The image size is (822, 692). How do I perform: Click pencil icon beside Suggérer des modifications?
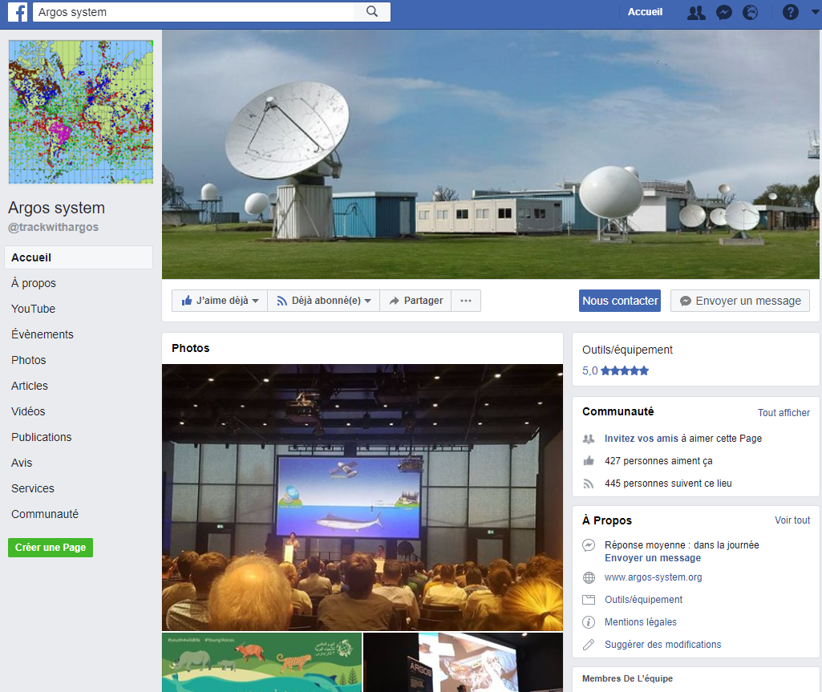pyautogui.click(x=589, y=645)
